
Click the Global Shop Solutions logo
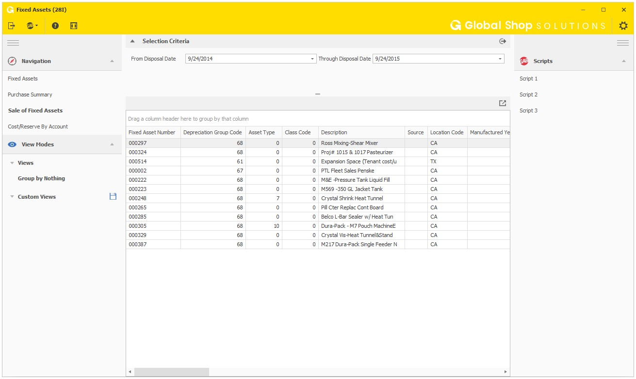(x=528, y=26)
